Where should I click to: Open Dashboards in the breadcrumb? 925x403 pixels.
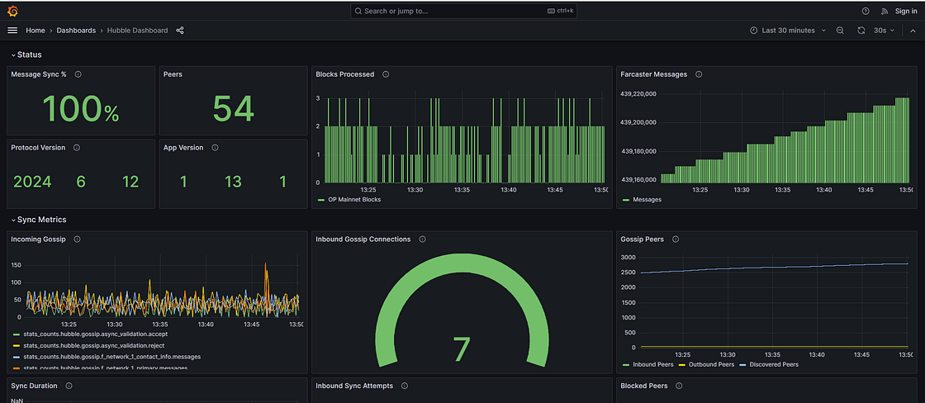75,31
